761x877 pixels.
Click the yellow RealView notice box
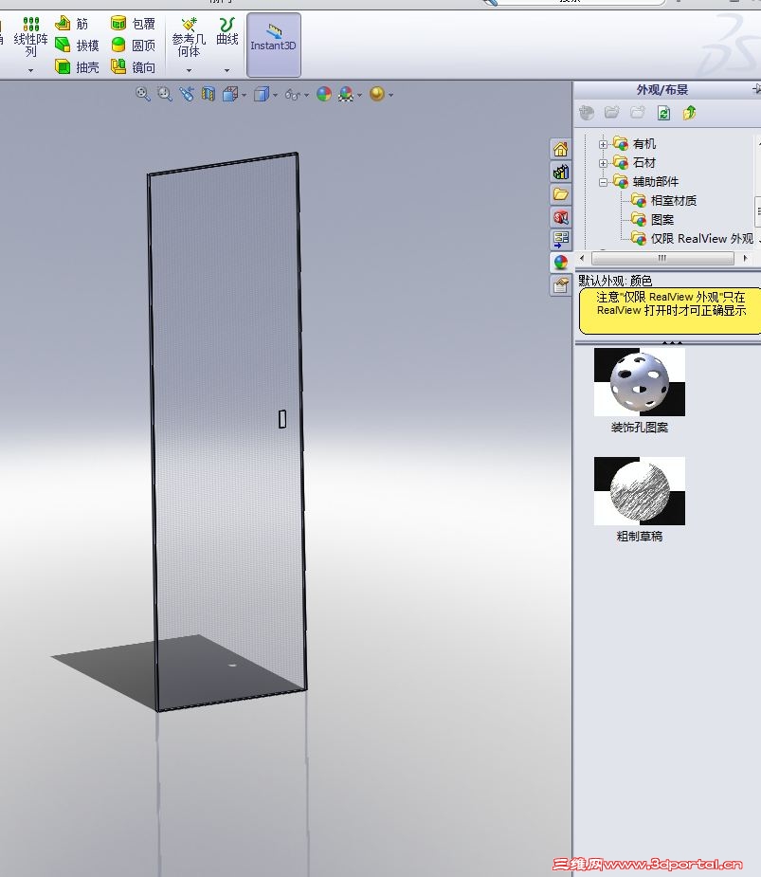670,311
